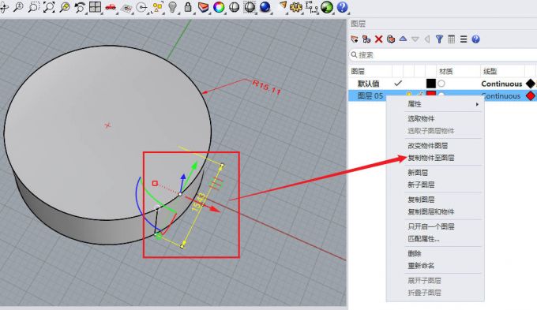Expand the 属性 submenu arrow
The width and height of the screenshot is (537, 310).
coord(477,104)
